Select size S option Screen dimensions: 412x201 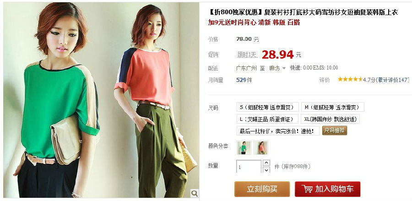click(267, 107)
